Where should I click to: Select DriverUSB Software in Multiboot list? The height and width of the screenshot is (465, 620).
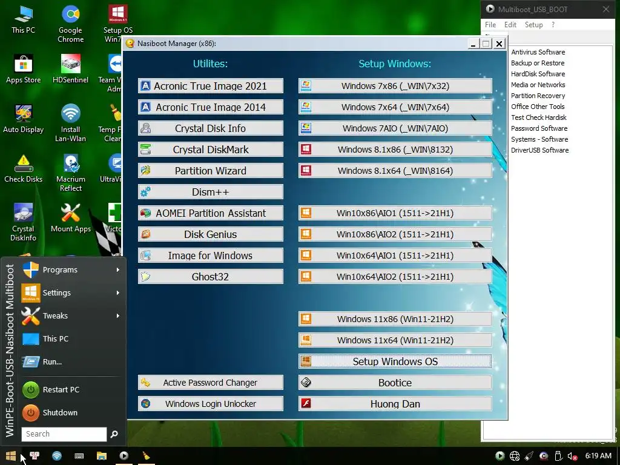[x=539, y=150]
